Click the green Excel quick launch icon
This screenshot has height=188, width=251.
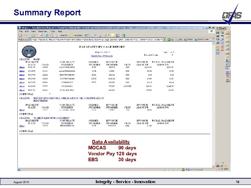click(218, 49)
